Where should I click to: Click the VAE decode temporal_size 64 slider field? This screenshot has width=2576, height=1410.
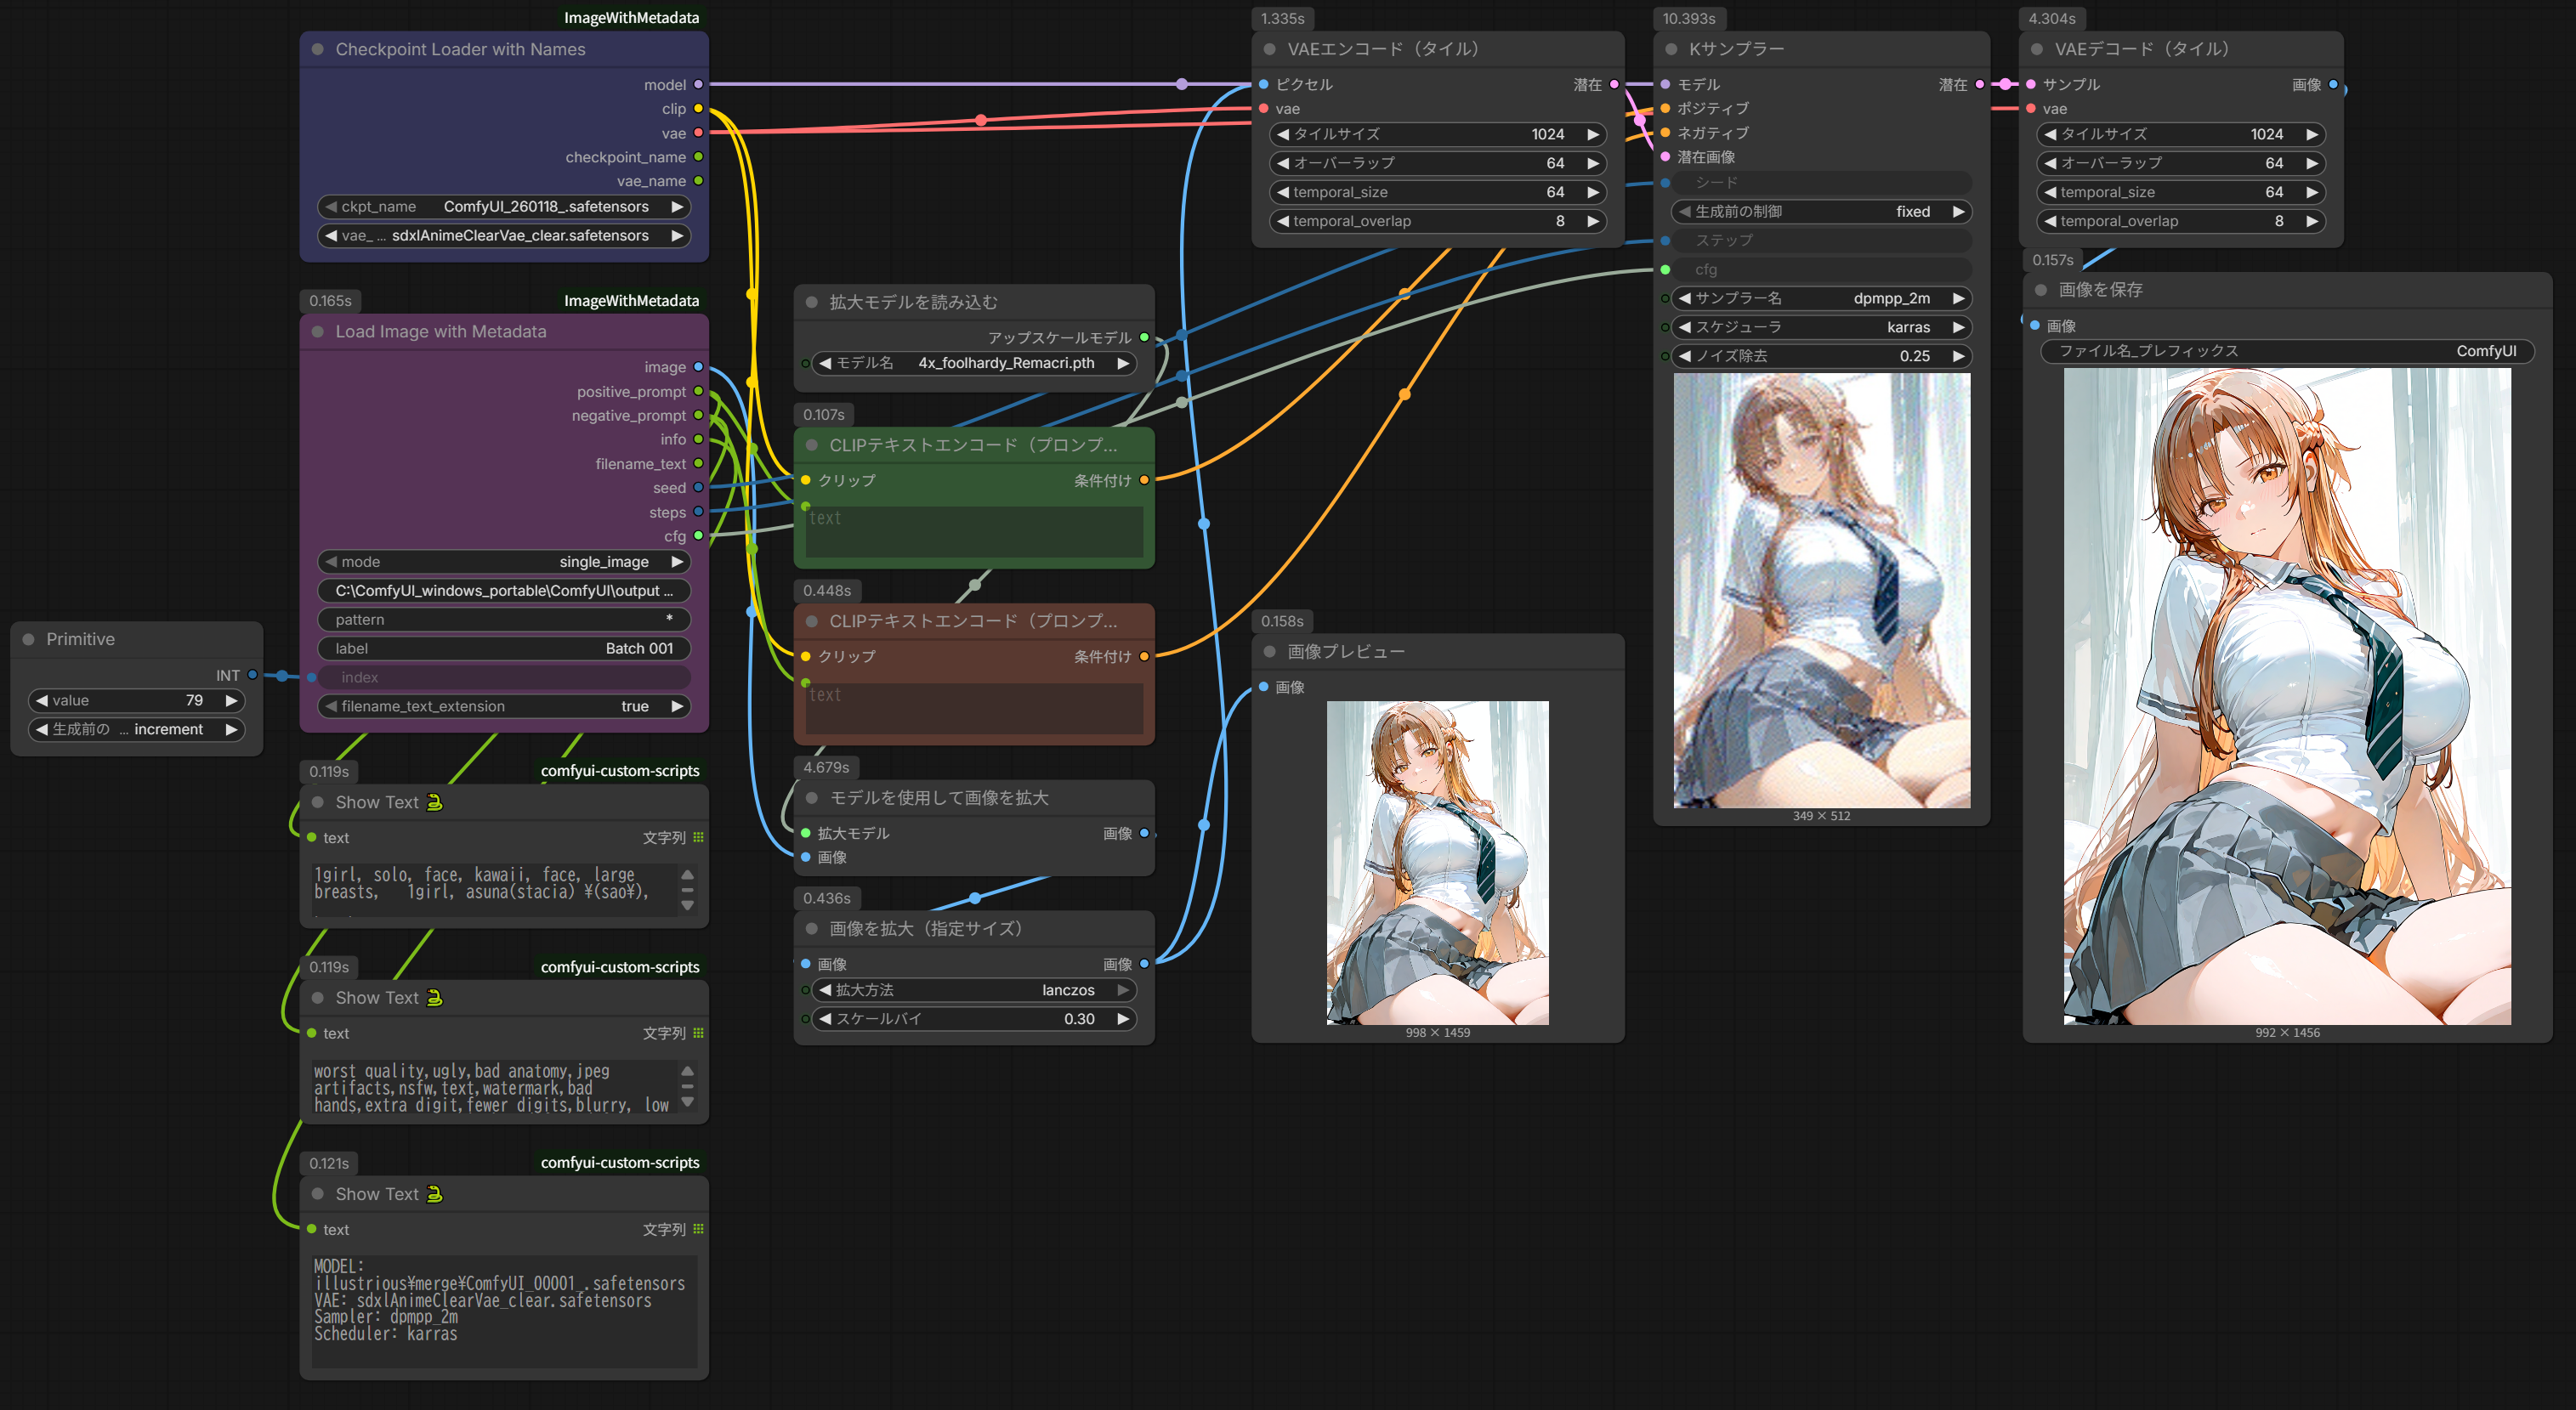tap(2181, 192)
